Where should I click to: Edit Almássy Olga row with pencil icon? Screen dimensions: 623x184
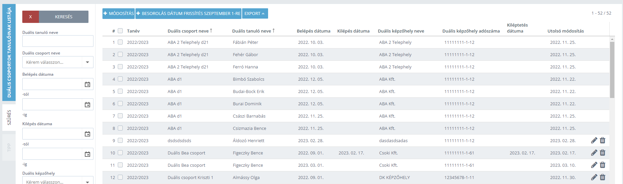[x=594, y=177]
